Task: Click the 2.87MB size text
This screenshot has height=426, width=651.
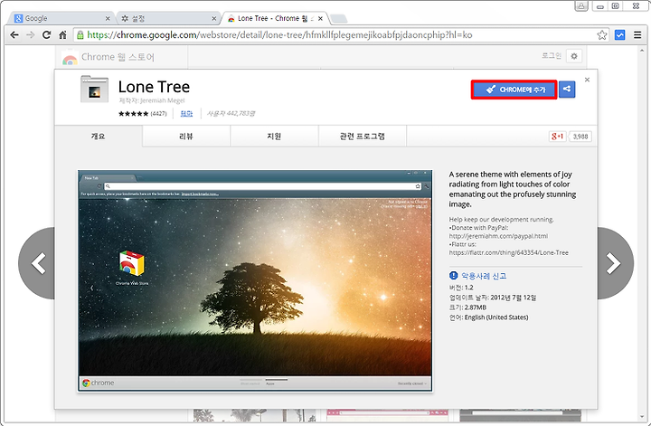Action: coord(476,308)
